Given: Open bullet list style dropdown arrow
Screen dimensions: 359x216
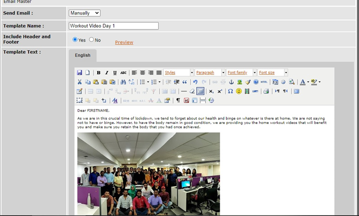Looking at the screenshot, I should click(x=148, y=82).
